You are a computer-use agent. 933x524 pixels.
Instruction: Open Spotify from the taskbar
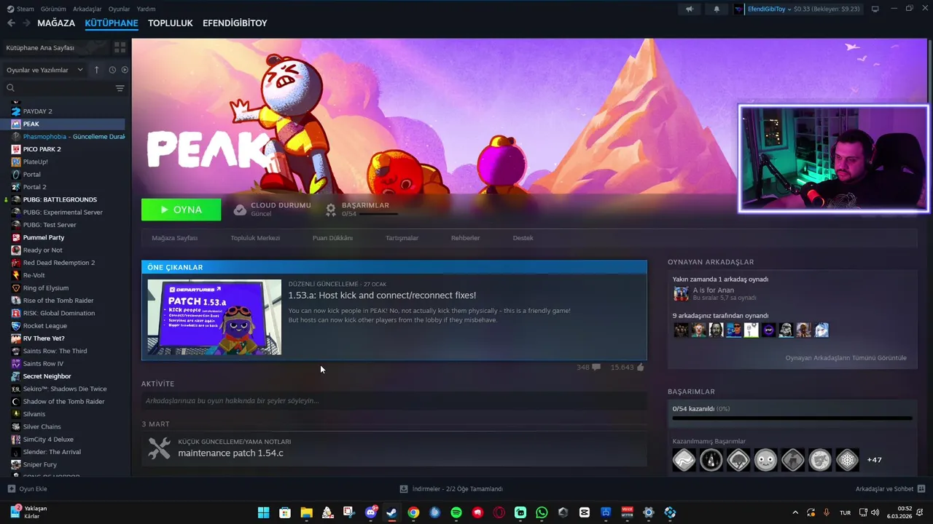click(x=456, y=512)
